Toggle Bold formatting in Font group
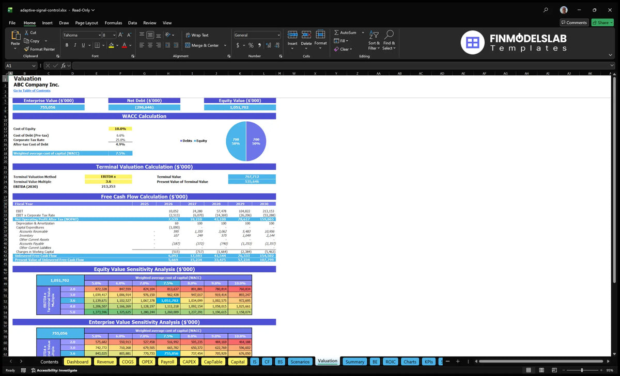This screenshot has height=376, width=620. [x=67, y=45]
